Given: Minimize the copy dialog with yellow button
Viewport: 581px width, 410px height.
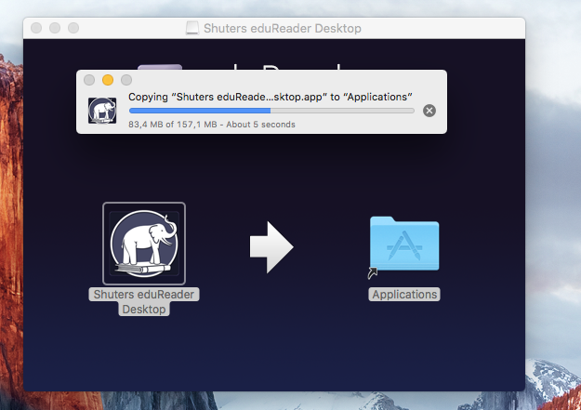Looking at the screenshot, I should (x=108, y=80).
